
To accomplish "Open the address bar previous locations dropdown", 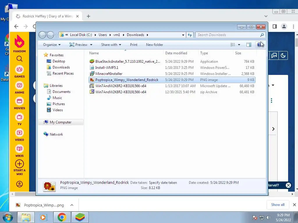I will (x=183, y=35).
